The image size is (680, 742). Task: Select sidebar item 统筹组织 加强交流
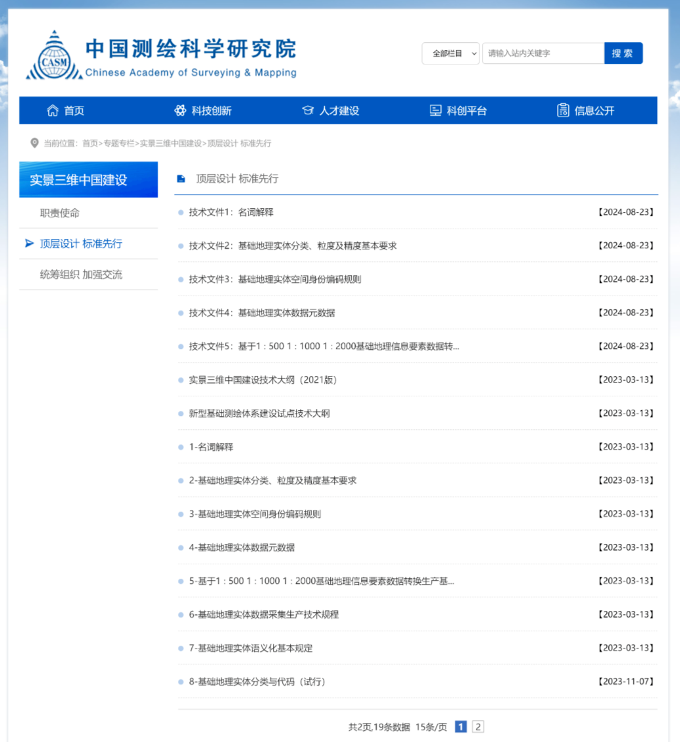[82, 275]
